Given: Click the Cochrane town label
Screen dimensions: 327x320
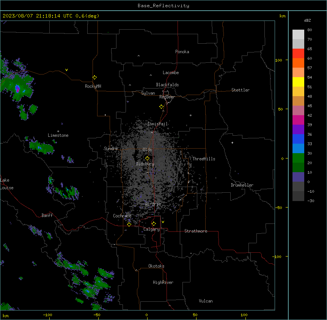Looking at the screenshot, I should 122,216.
